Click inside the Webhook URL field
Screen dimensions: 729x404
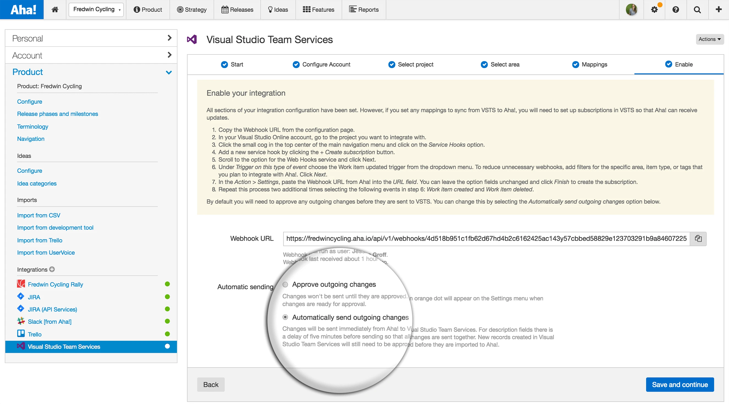point(486,238)
